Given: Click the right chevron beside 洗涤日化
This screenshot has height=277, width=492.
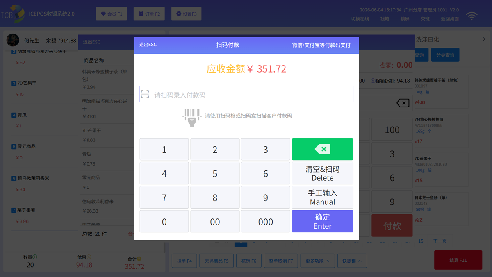Looking at the screenshot, I should [x=484, y=39].
